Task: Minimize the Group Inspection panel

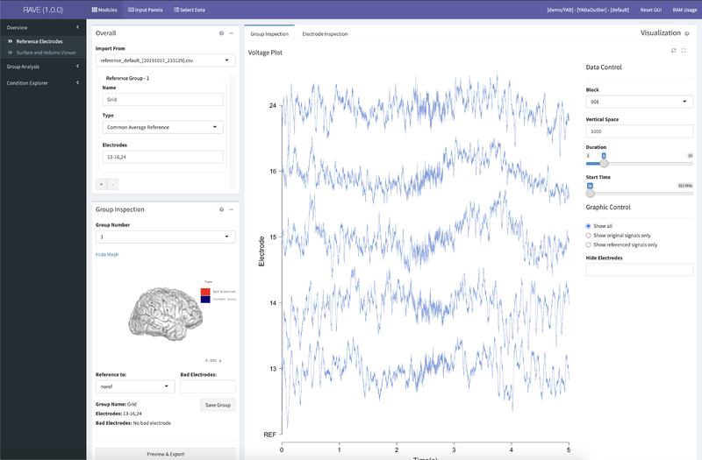Action: (x=231, y=209)
